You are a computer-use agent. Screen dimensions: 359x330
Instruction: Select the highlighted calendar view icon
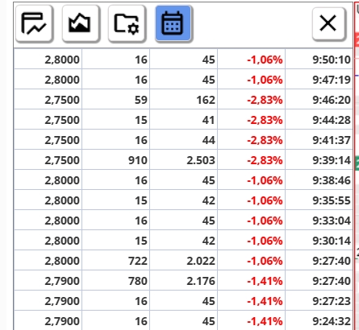(173, 23)
